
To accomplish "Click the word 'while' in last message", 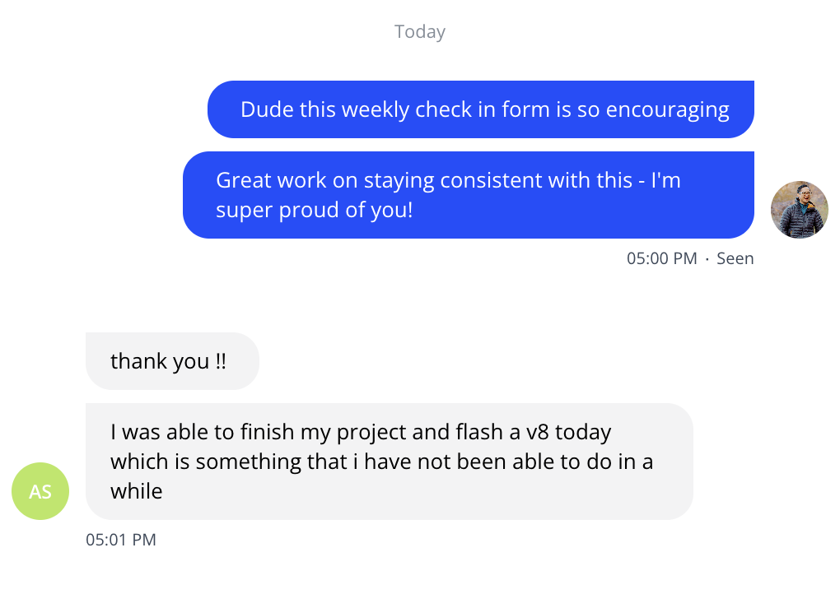I will [x=137, y=491].
